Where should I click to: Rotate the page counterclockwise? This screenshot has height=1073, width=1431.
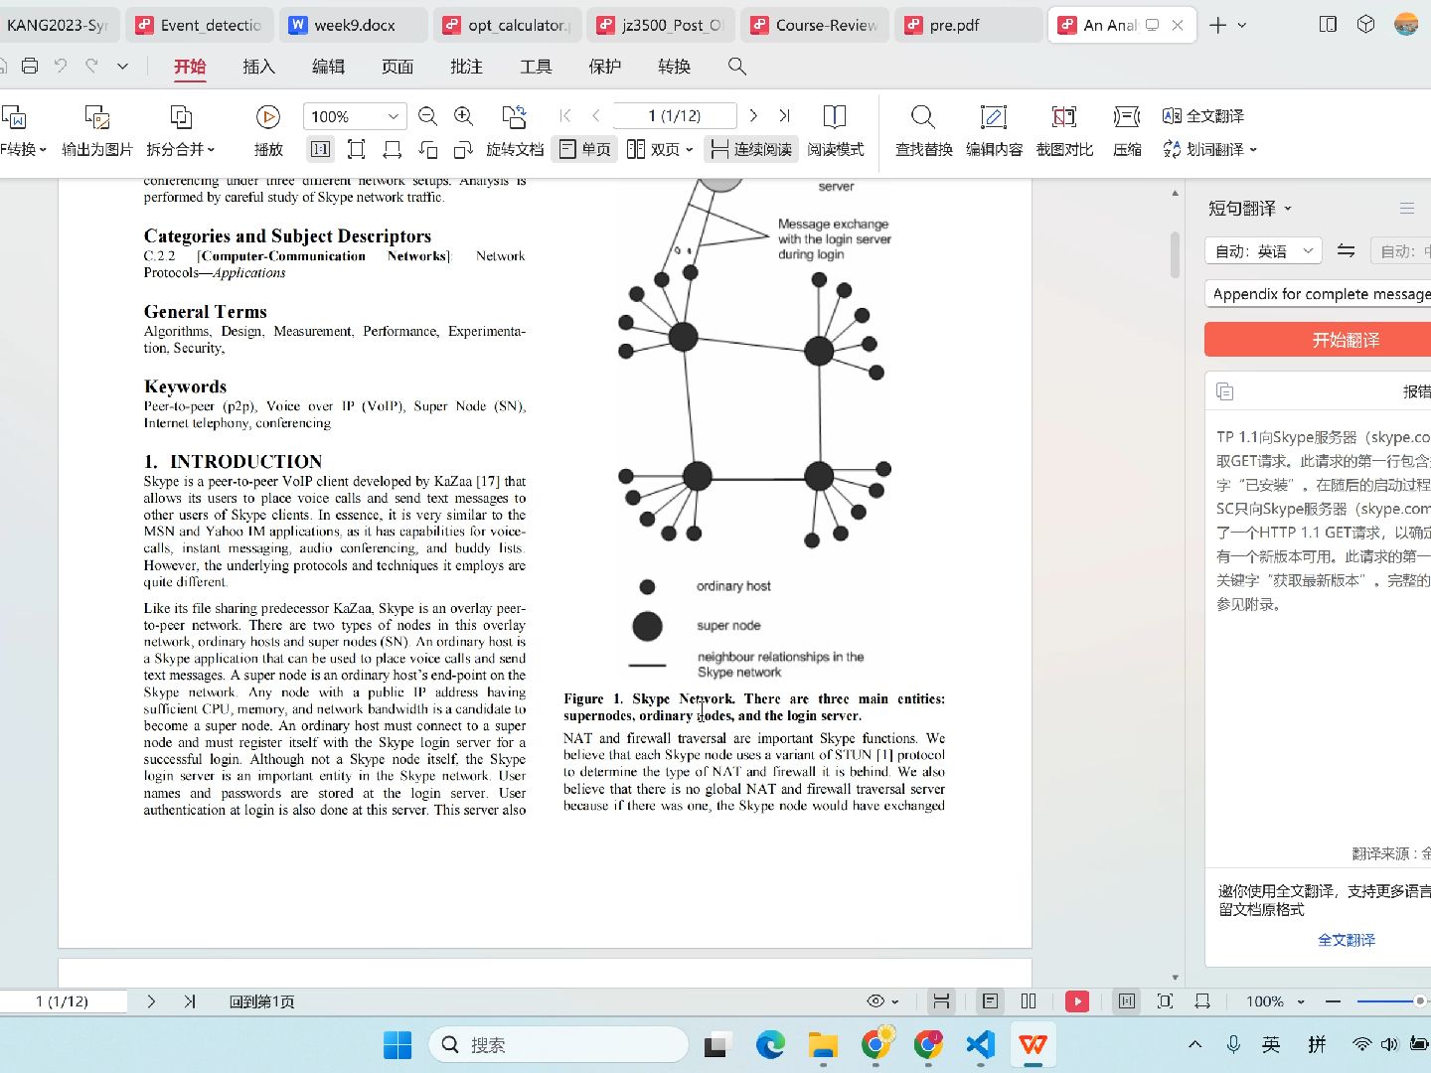427,149
